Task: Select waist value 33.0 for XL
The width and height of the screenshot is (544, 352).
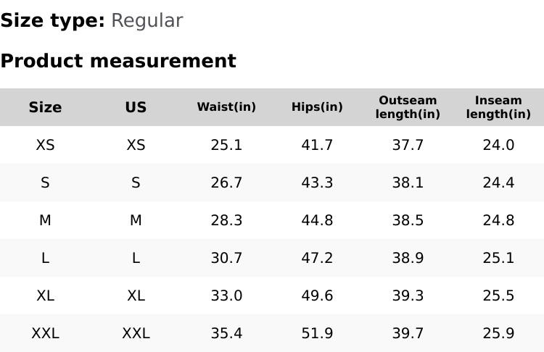Action: [x=226, y=296]
